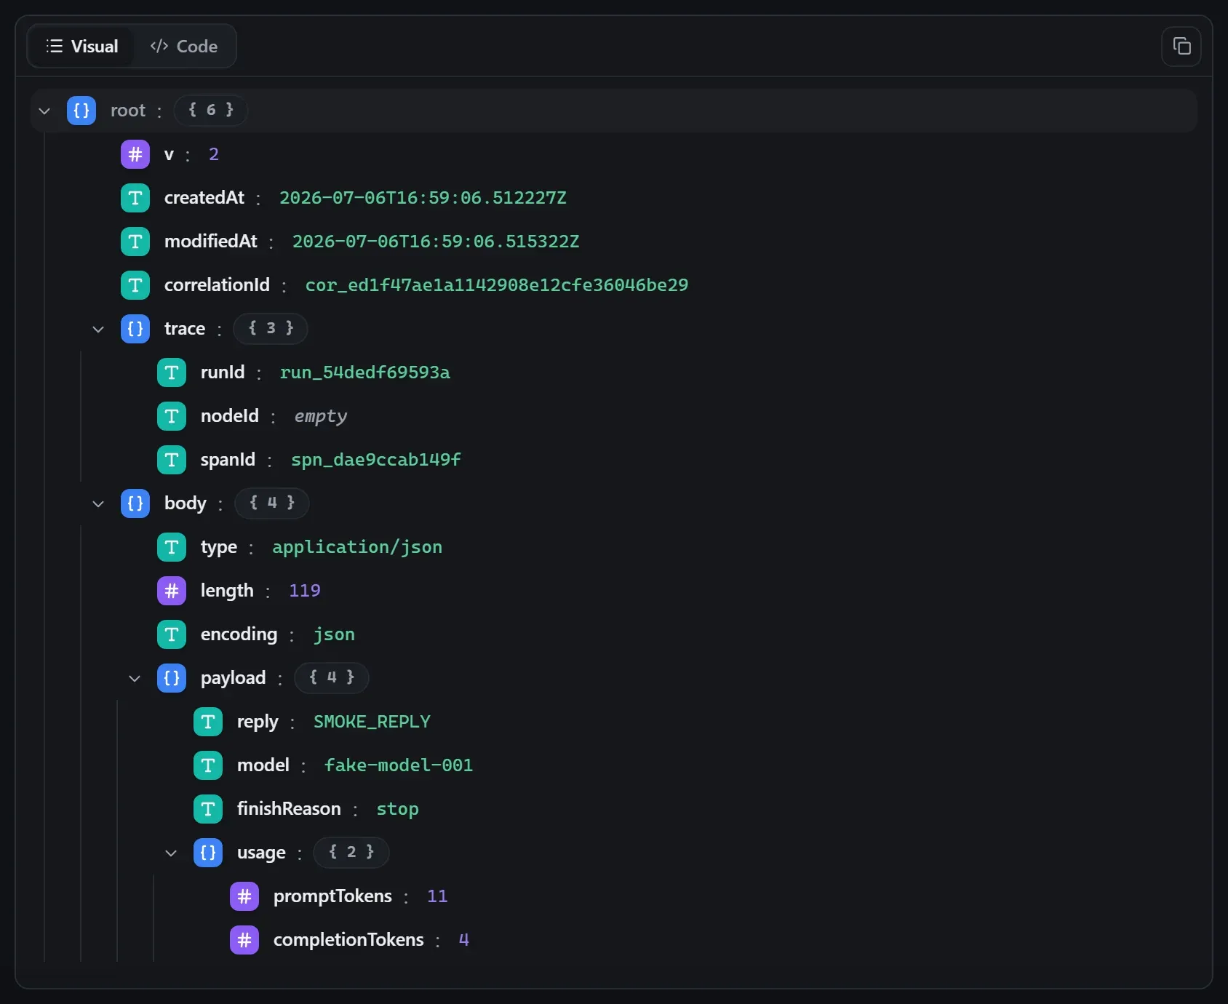Select the finishReason key label
1228x1004 pixels.
point(289,809)
